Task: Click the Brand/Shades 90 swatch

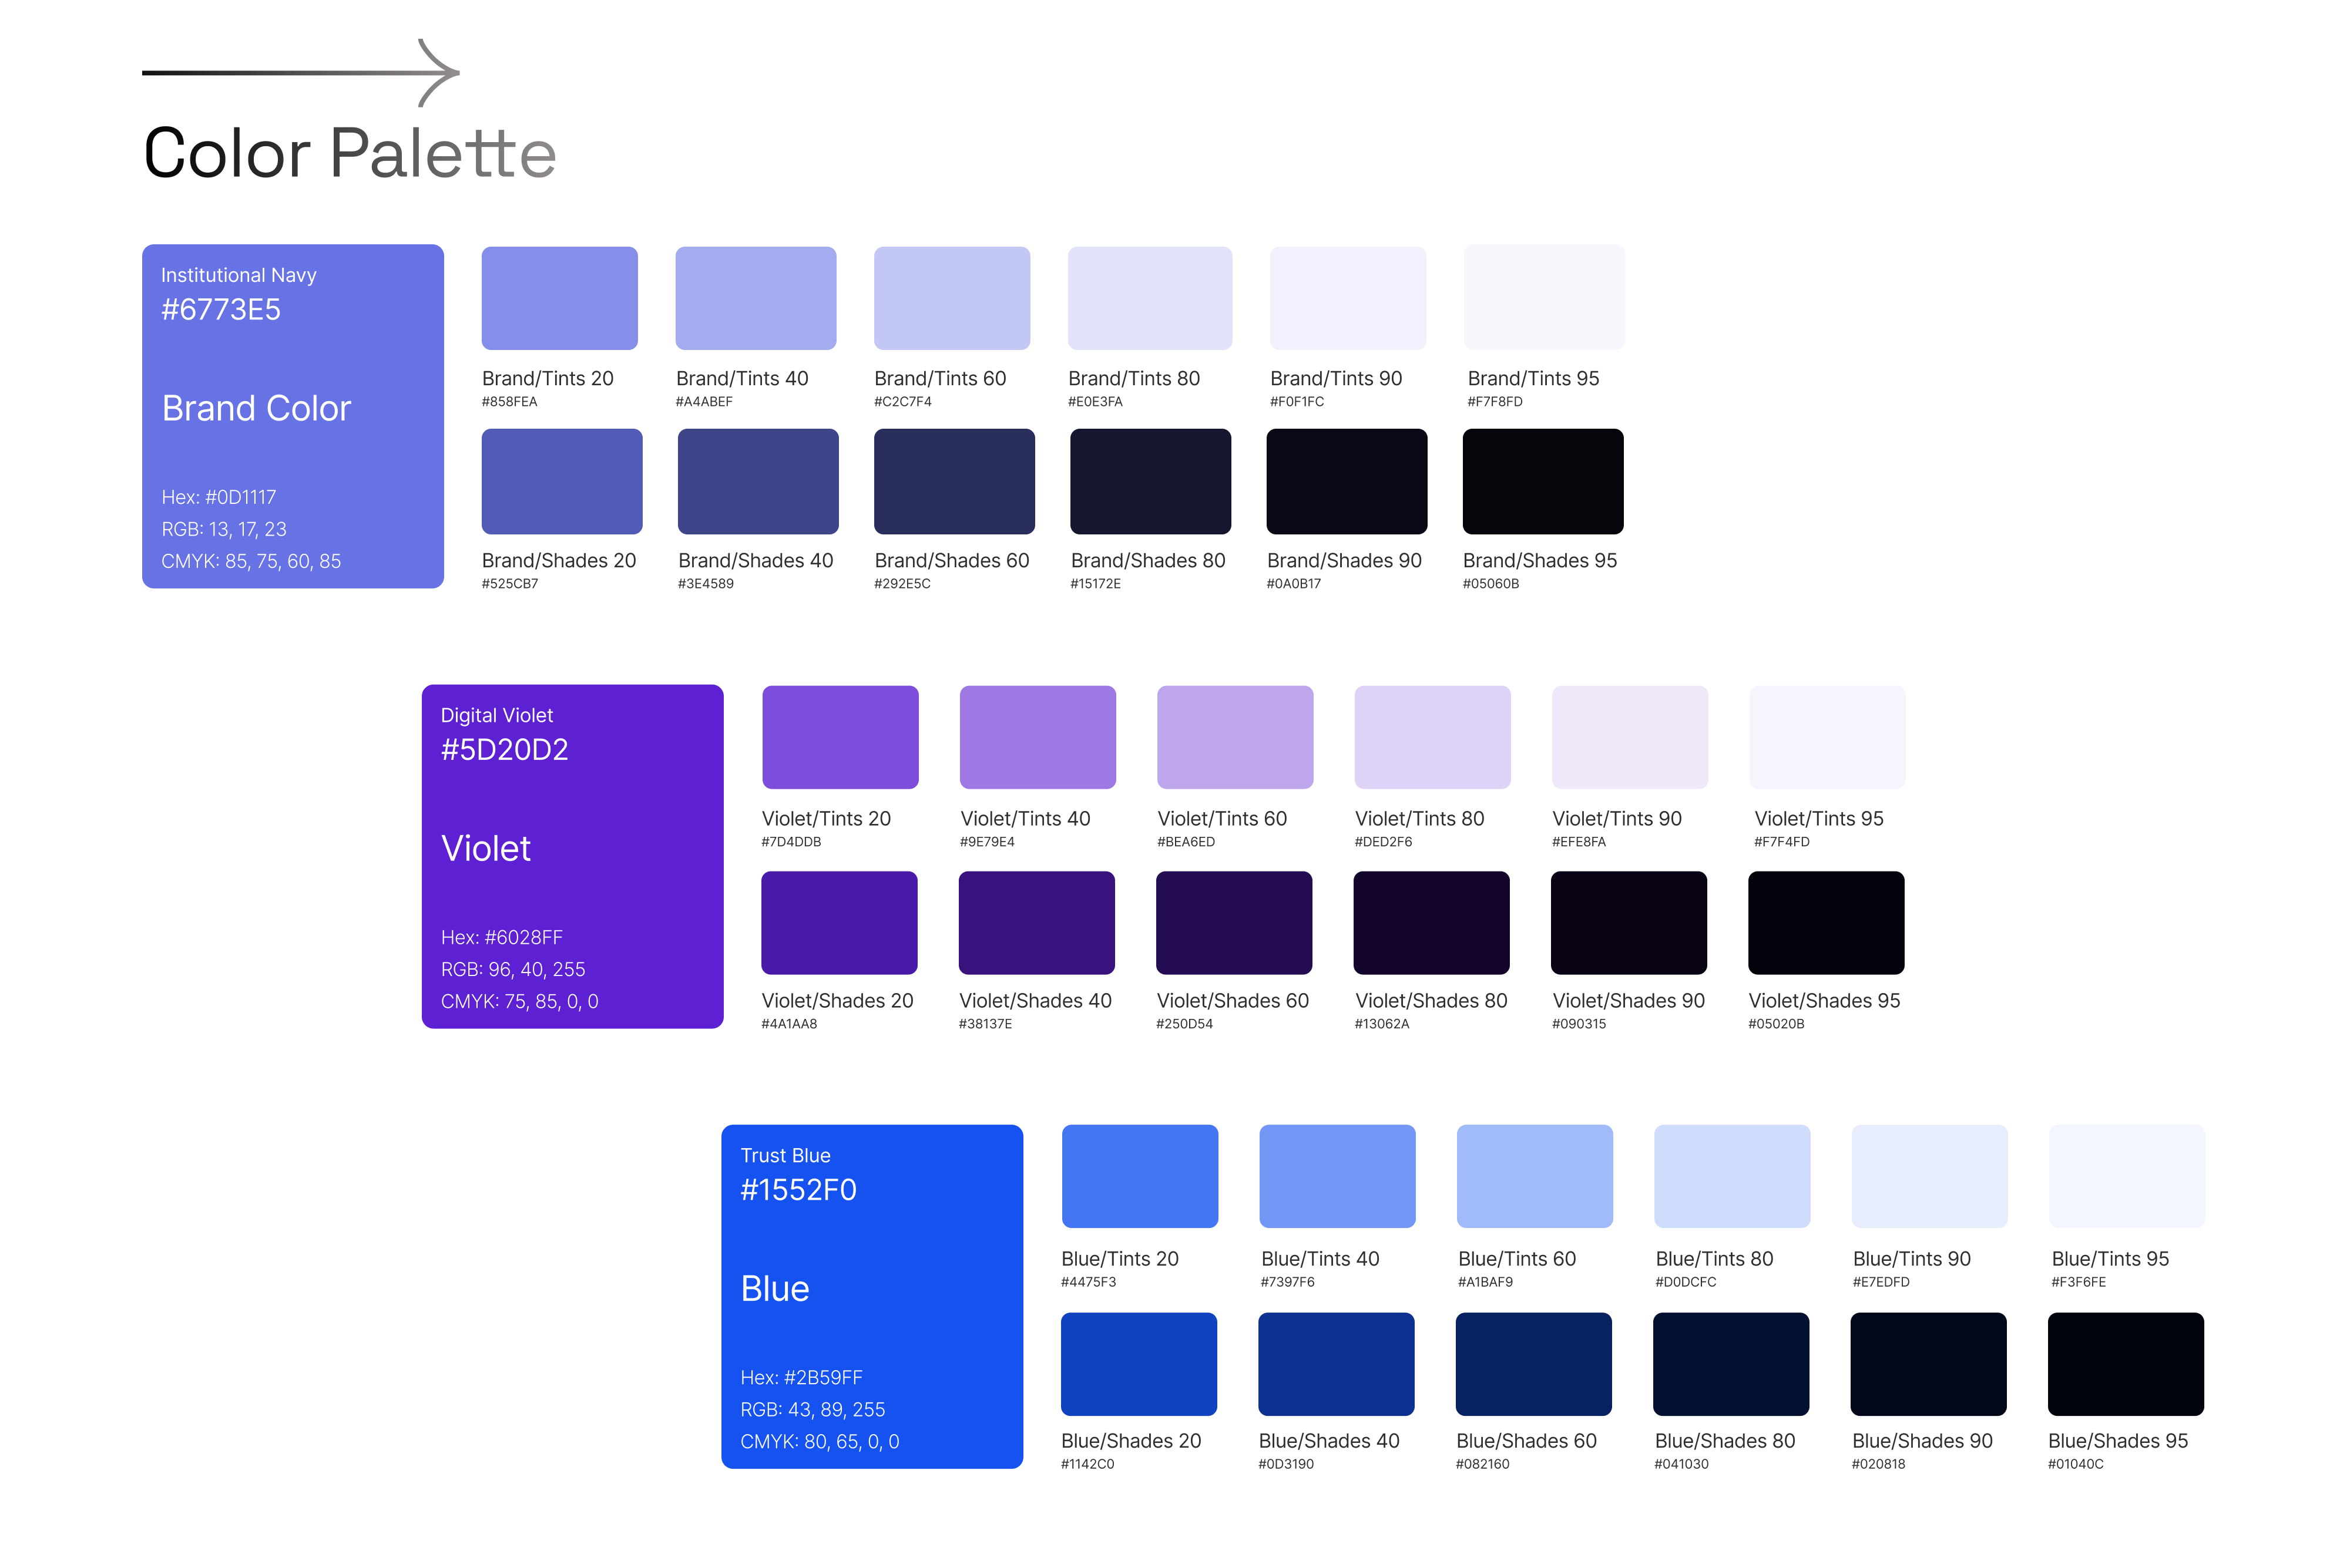Action: [1345, 481]
